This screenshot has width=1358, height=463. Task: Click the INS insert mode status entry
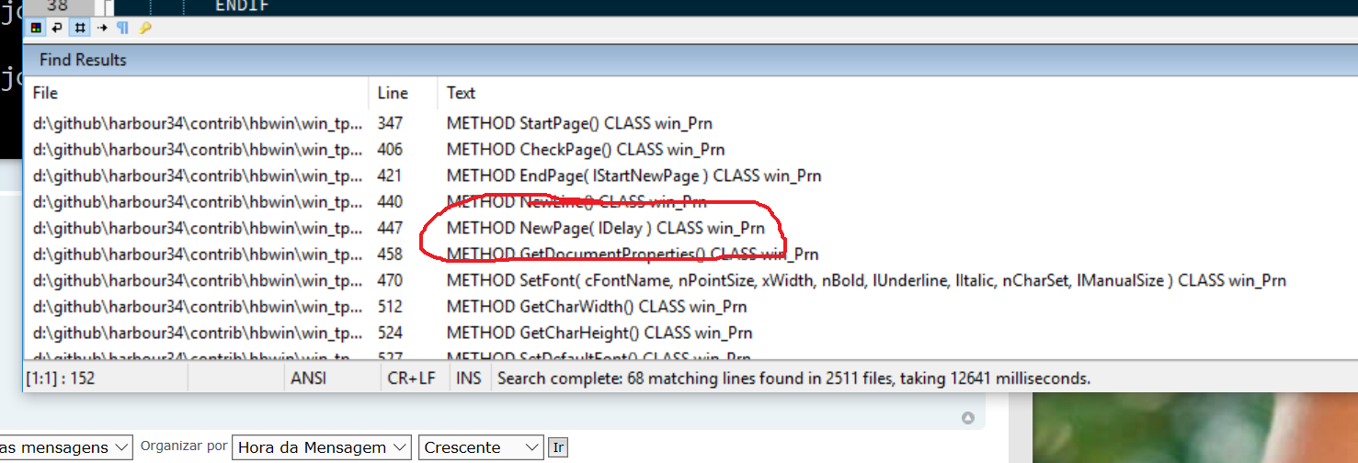[x=469, y=378]
